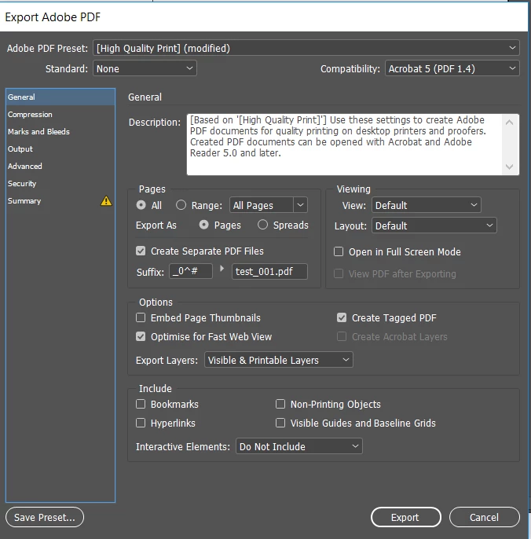Choose Export As Spreads radio button
The height and width of the screenshot is (539, 531).
point(262,225)
